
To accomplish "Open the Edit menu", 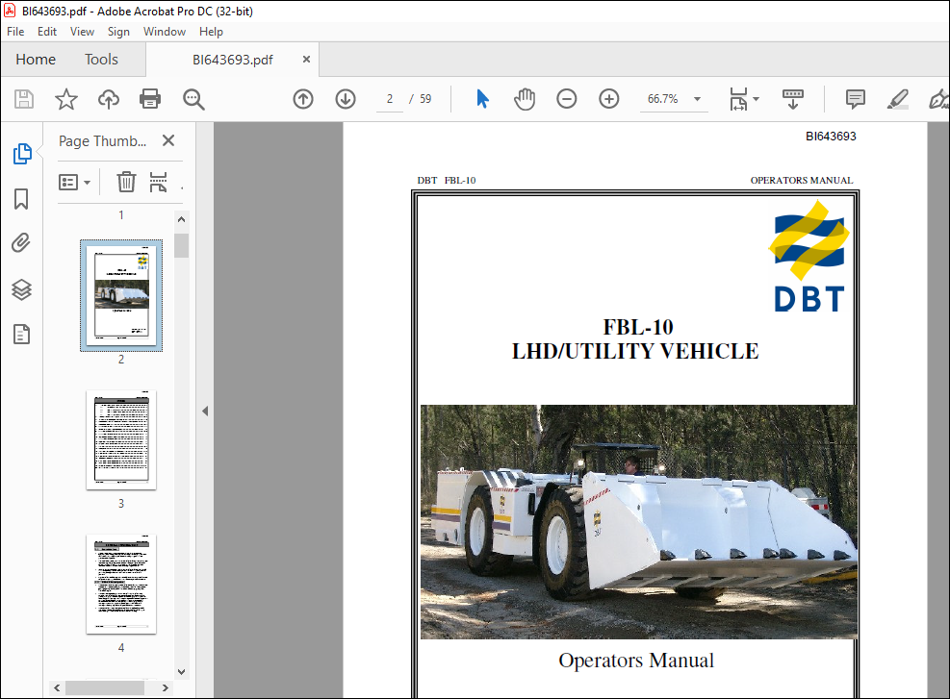I will tap(46, 32).
